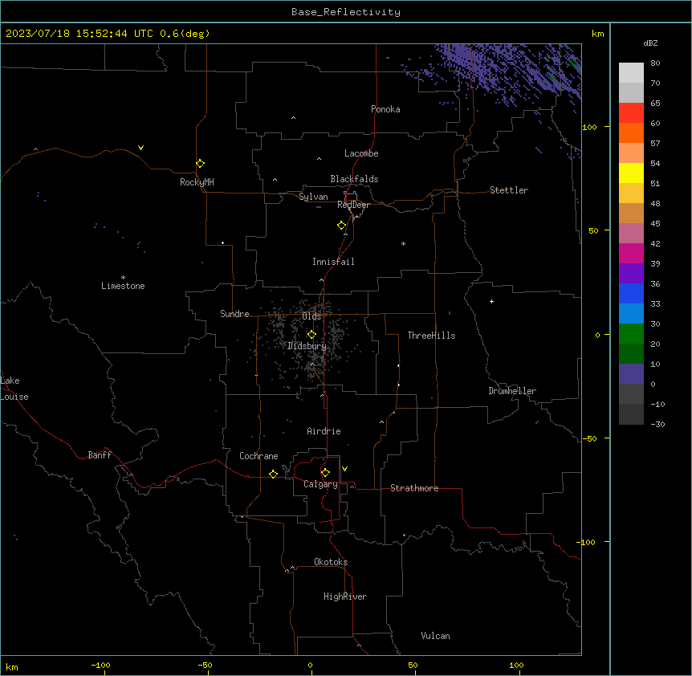The image size is (692, 676).
Task: Click the Vulcan label
Action: [x=435, y=636]
